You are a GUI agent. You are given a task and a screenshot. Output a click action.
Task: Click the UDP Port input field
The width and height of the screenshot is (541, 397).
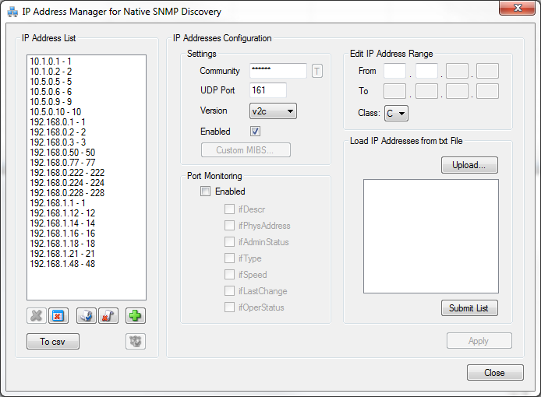268,91
